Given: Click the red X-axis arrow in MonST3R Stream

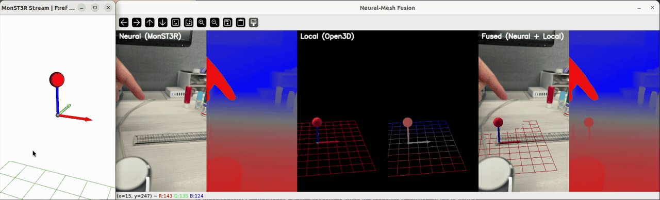Looking at the screenshot, I should pos(75,118).
